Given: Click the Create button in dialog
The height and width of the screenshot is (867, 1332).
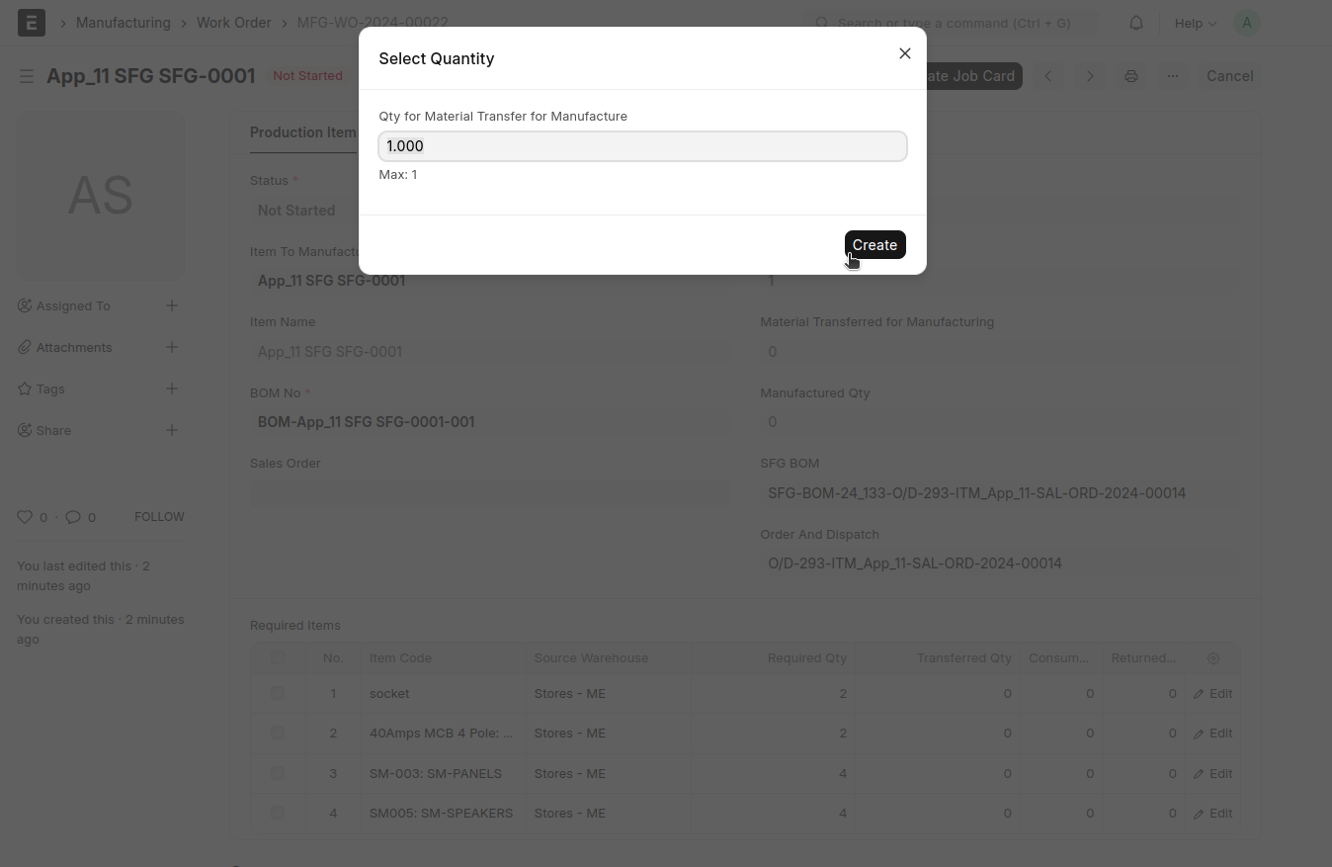Looking at the screenshot, I should pyautogui.click(x=874, y=245).
